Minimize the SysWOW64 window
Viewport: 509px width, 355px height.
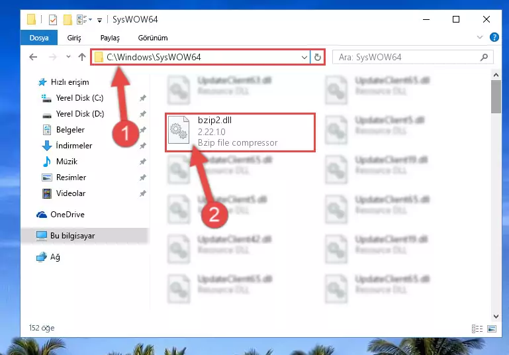click(x=426, y=19)
